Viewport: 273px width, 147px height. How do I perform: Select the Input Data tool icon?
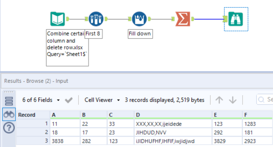[x=58, y=19]
